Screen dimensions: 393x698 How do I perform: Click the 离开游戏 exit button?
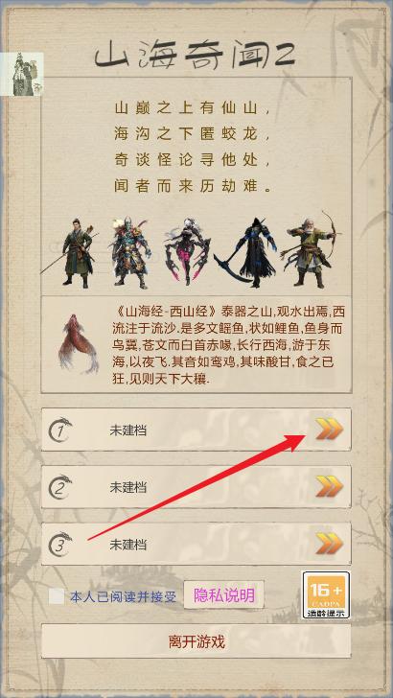196,641
